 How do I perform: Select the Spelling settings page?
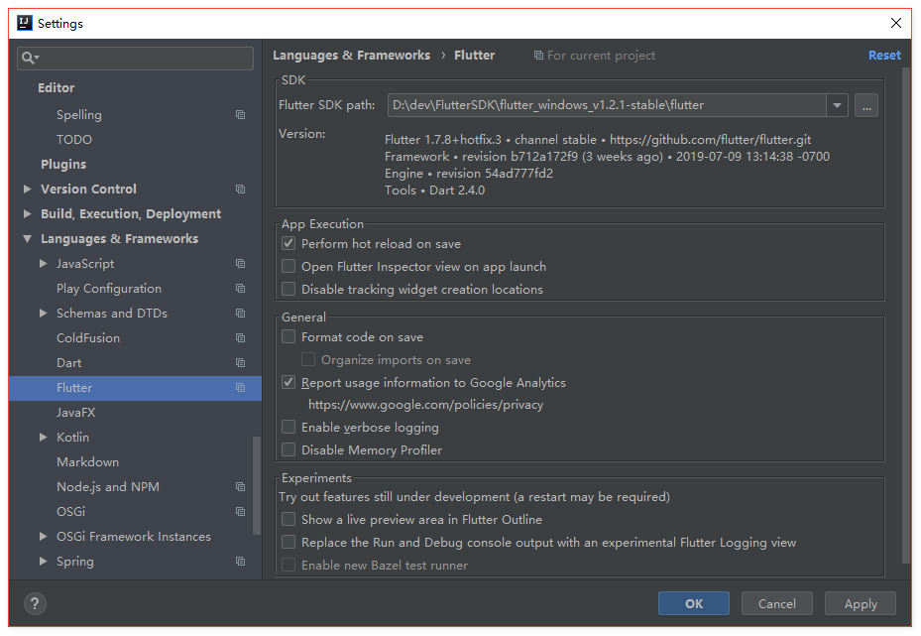pos(79,115)
